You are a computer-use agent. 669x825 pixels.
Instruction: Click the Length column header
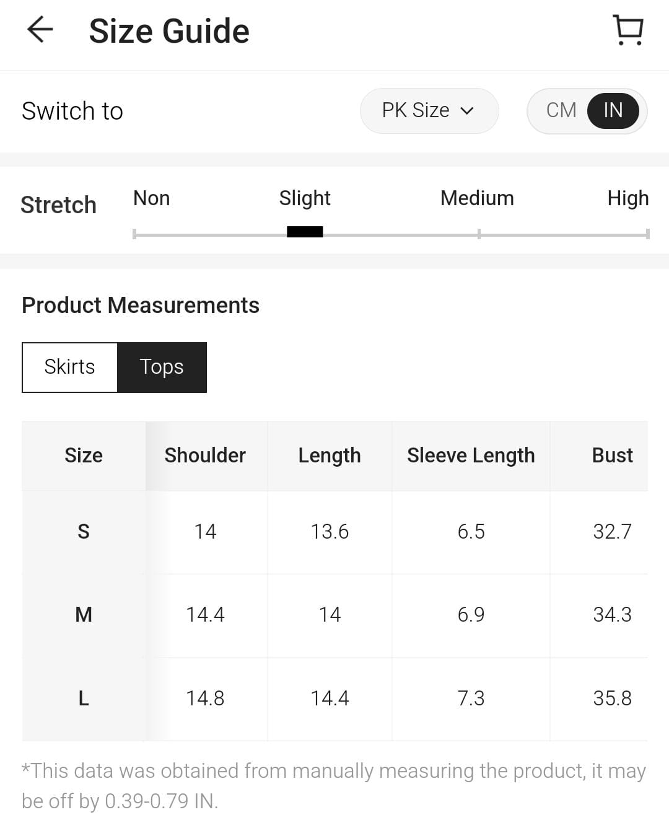click(x=330, y=456)
